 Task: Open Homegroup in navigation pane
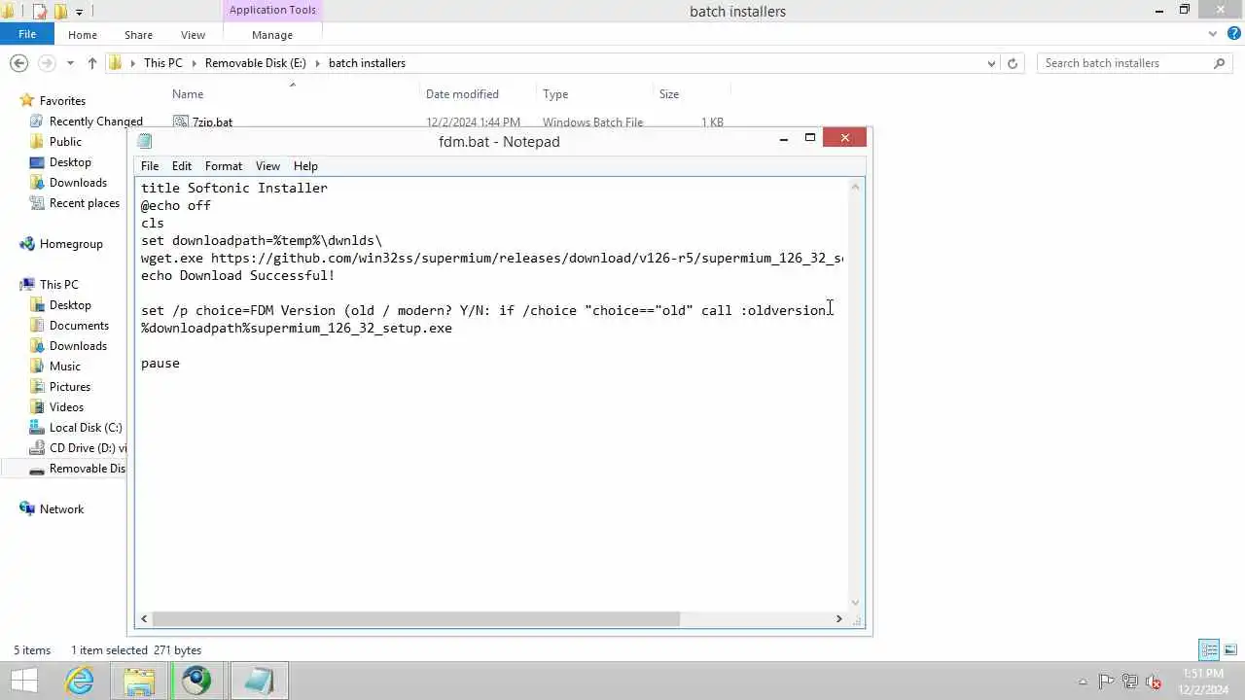(71, 244)
